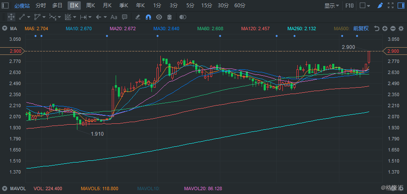Enter fullscreen chart mode

(390, 6)
